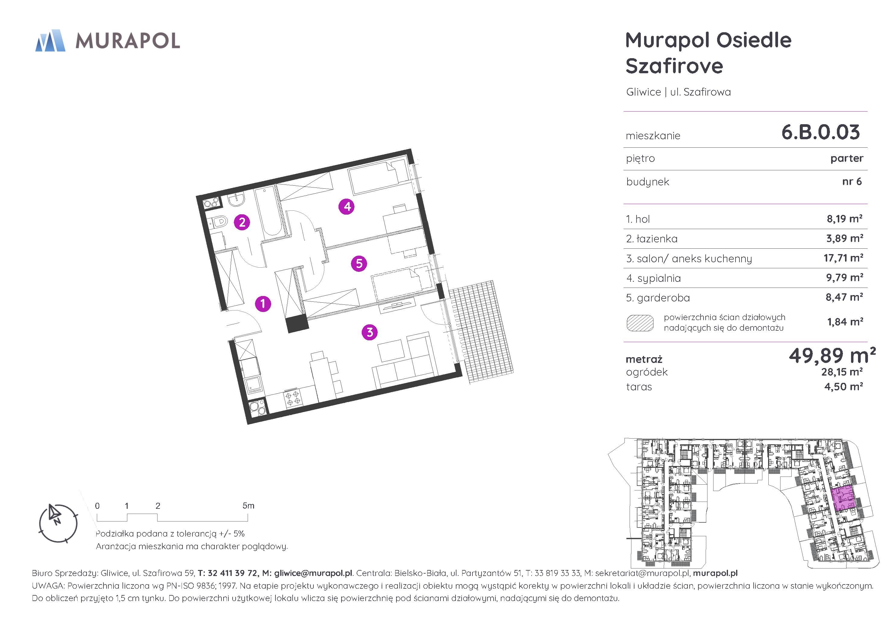This screenshot has height=633, width=896.
Task: Click the gliwice@murapol.pl email address
Action: (x=313, y=573)
